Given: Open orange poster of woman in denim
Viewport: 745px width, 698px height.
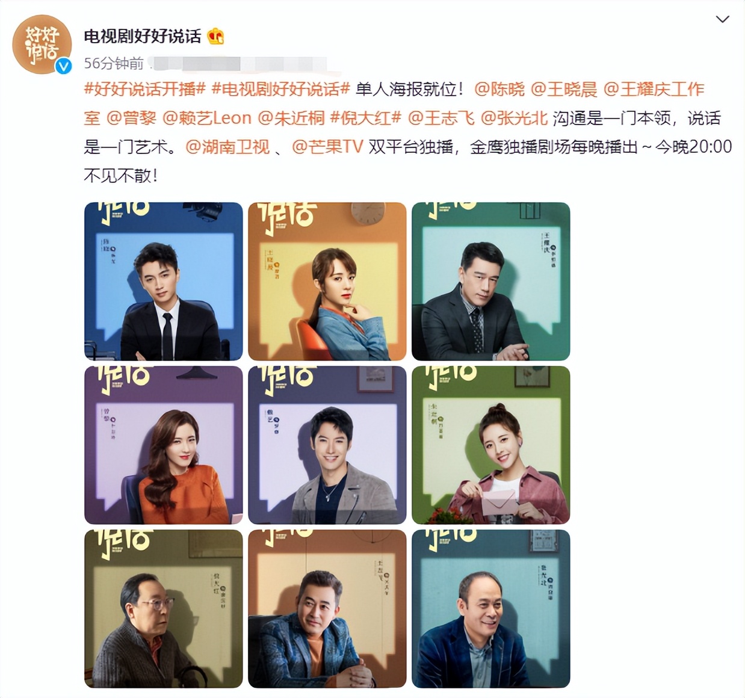Looking at the screenshot, I should pyautogui.click(x=327, y=282).
